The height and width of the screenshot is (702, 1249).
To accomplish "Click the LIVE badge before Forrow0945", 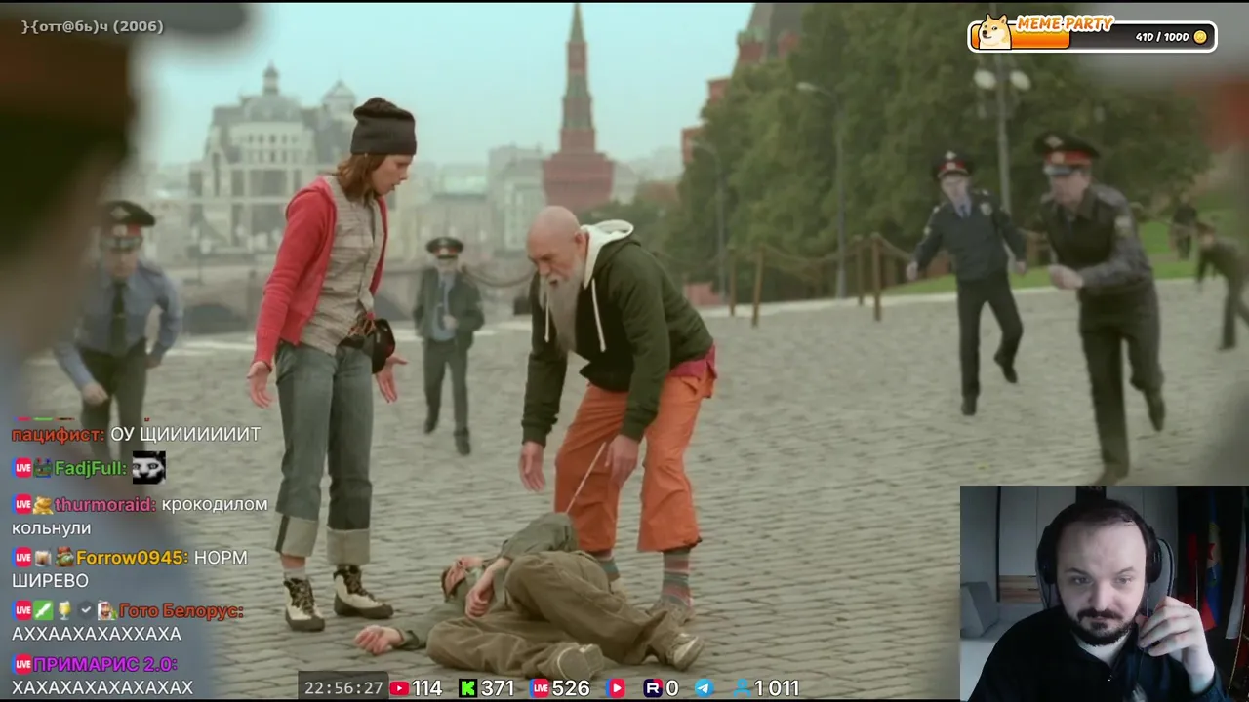I will tap(22, 558).
